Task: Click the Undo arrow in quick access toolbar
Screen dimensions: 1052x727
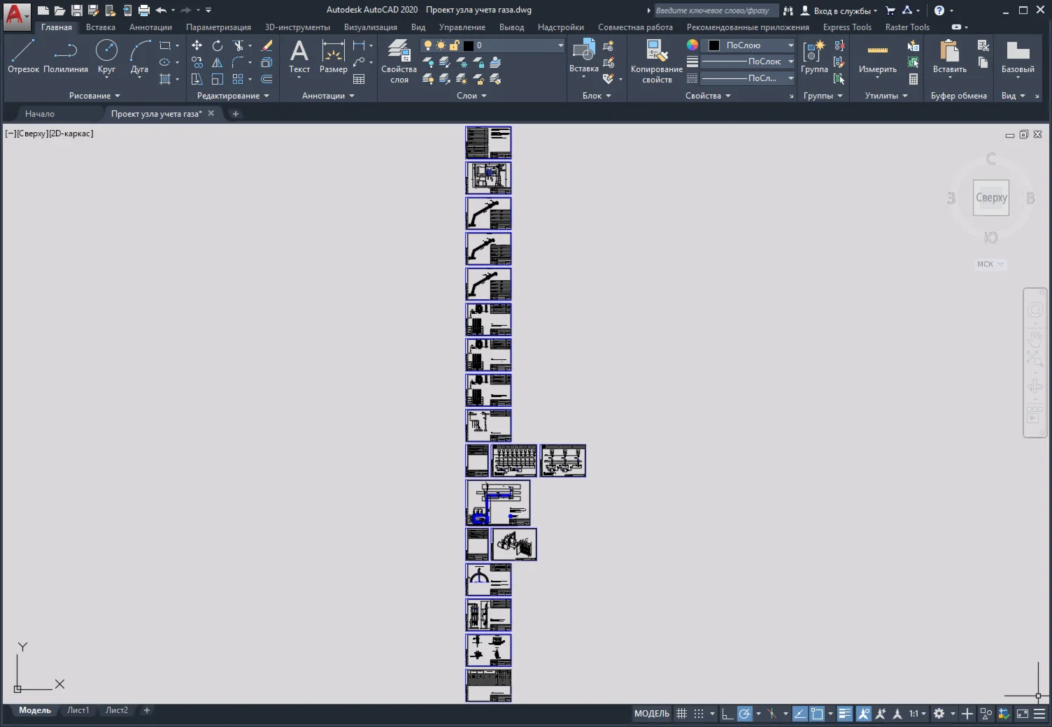Action: pyautogui.click(x=161, y=10)
